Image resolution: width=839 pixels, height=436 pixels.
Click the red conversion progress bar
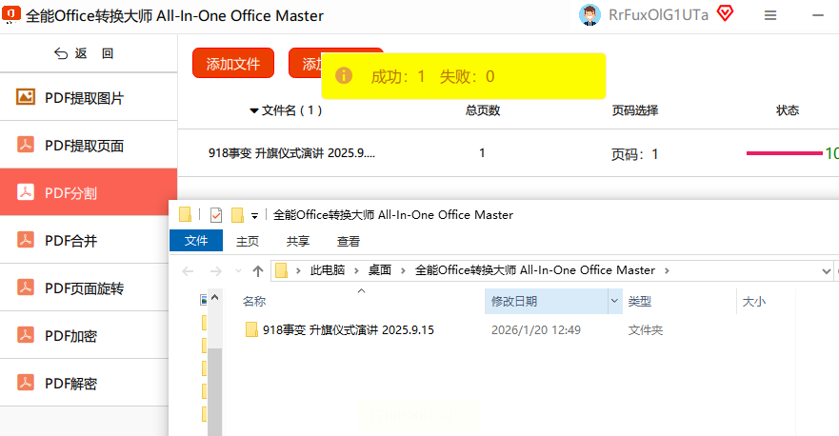pos(784,153)
